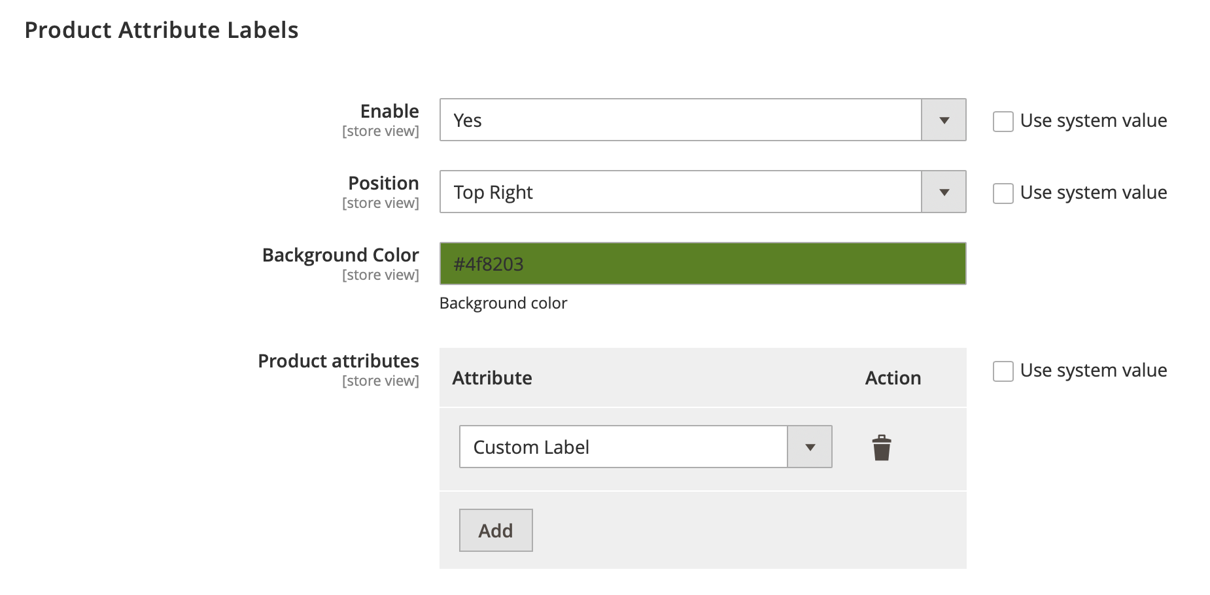This screenshot has height=595, width=1210.
Task: Click the Product attributes field label
Action: (338, 361)
